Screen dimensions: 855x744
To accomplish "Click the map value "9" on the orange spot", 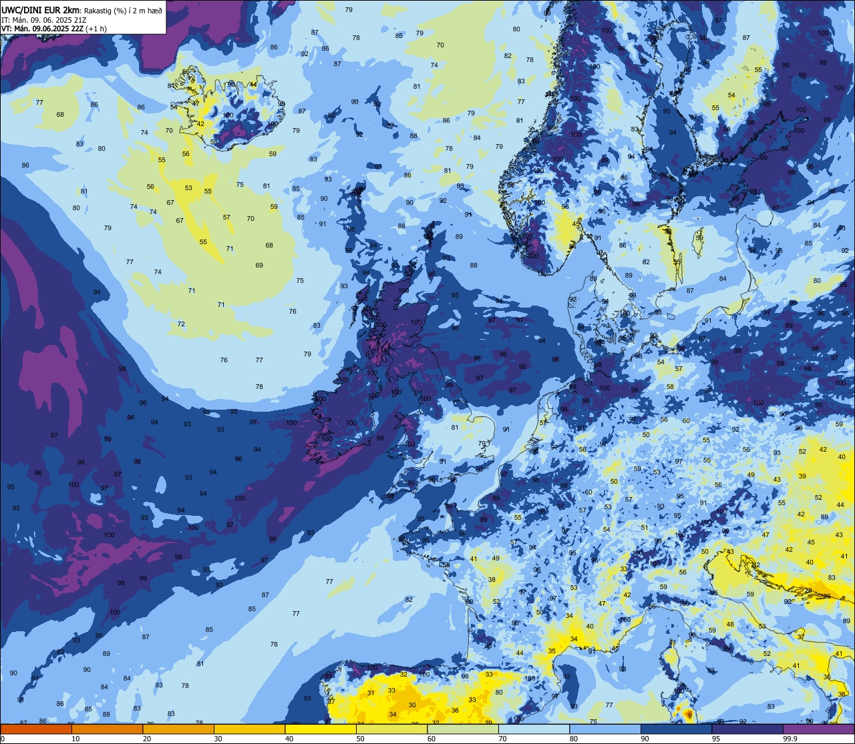I will coord(689,715).
